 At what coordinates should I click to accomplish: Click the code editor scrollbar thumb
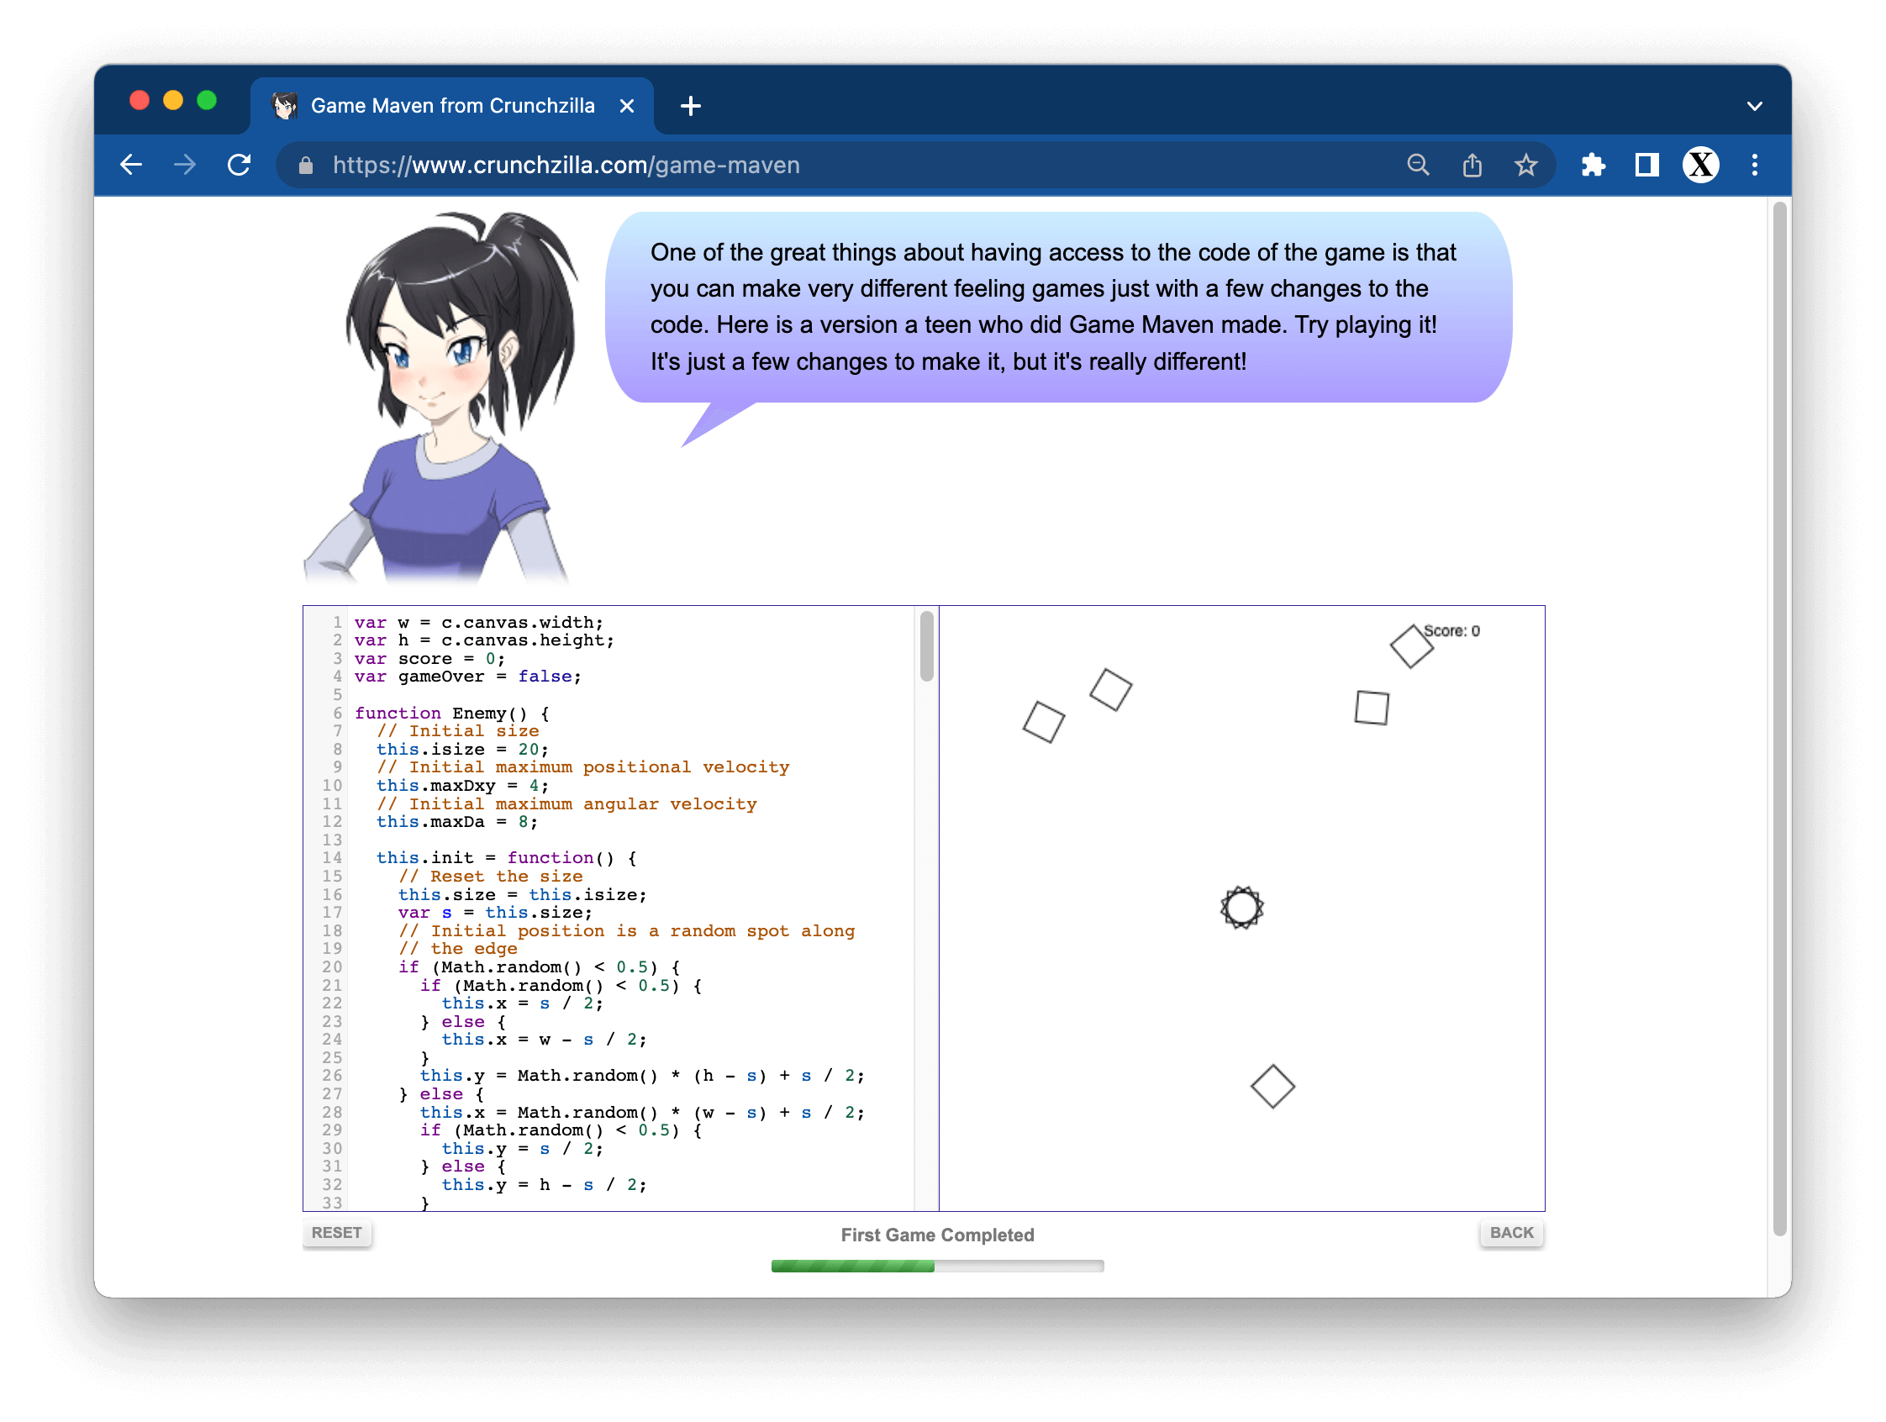point(927,645)
